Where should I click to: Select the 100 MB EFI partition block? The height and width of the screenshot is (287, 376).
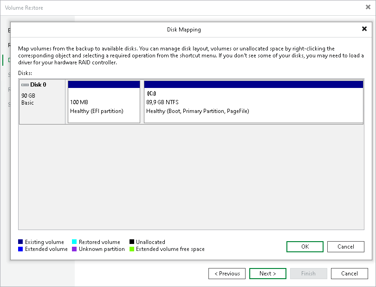[x=104, y=104]
